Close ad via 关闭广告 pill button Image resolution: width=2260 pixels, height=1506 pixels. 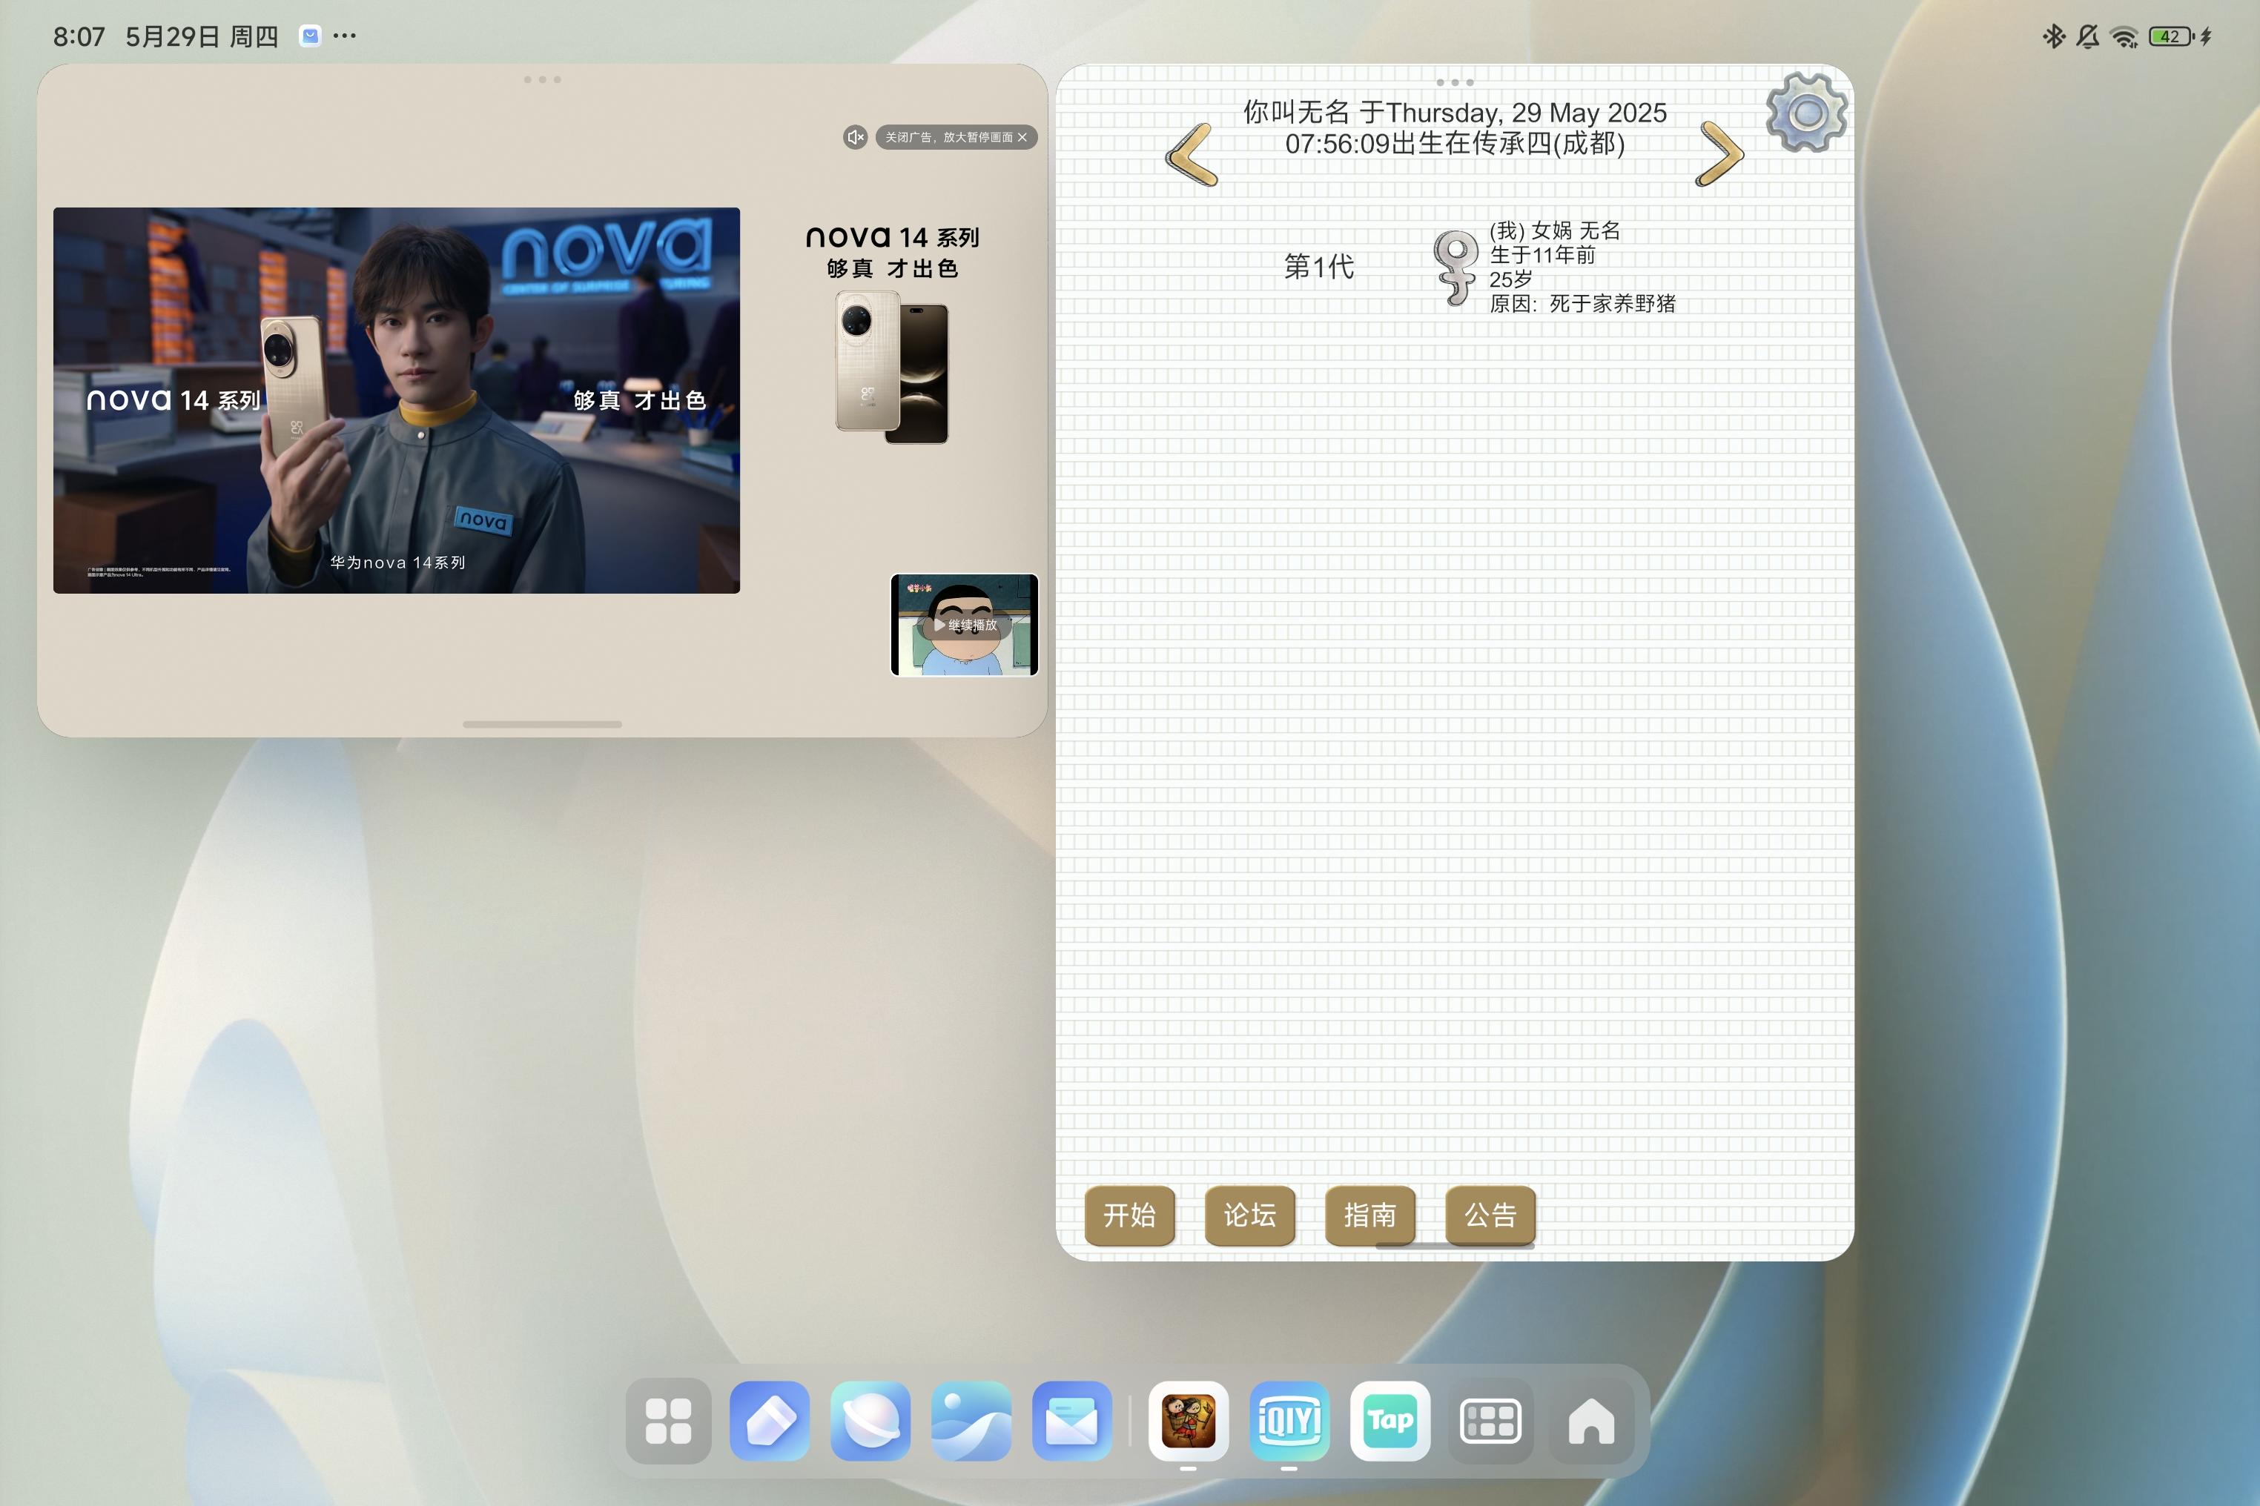955,137
